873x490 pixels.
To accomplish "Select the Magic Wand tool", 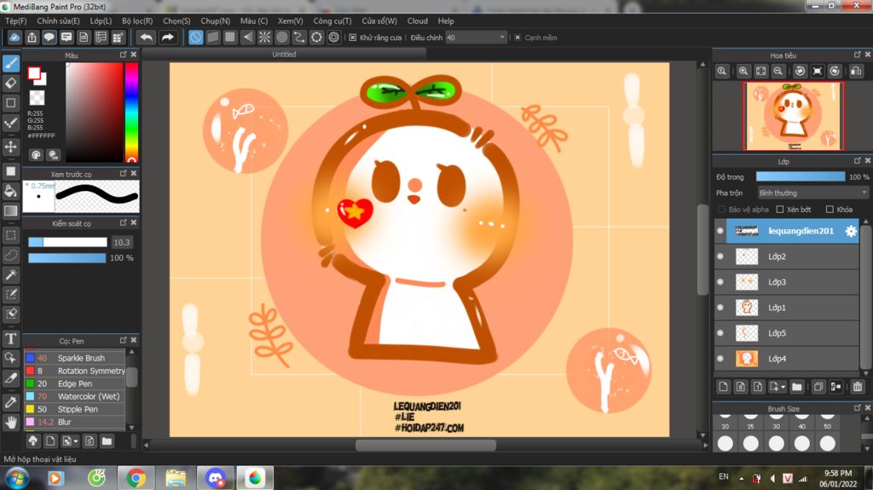I will (10, 274).
